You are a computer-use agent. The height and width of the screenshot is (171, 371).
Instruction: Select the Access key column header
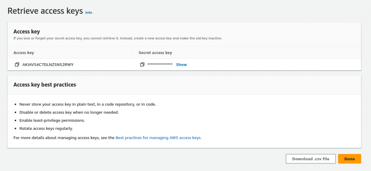(x=24, y=53)
